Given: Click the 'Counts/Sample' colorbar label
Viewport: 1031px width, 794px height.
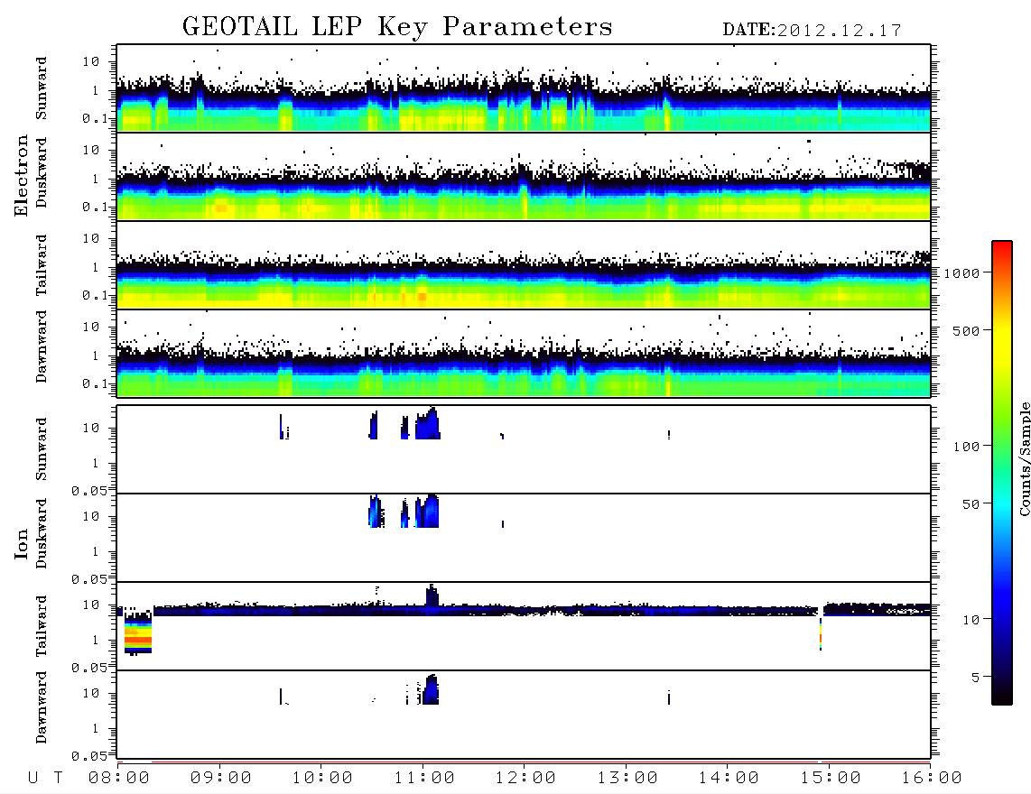Looking at the screenshot, I should [x=1025, y=458].
